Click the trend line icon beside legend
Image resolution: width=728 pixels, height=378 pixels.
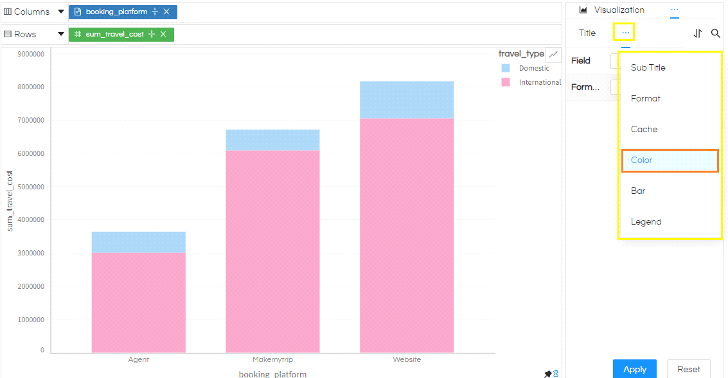[553, 55]
